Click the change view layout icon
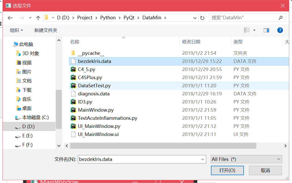 coord(247,30)
